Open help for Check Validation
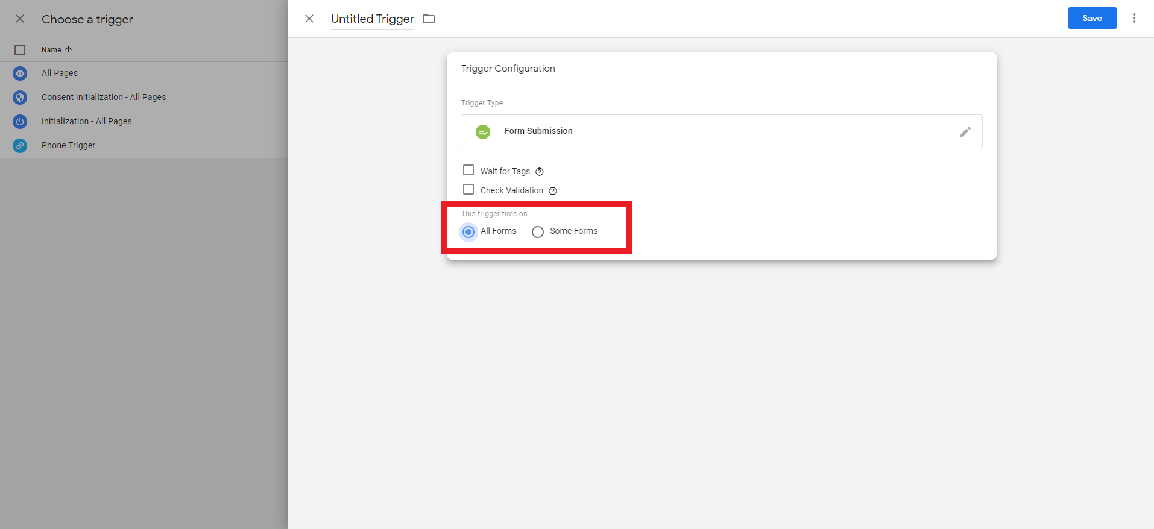The width and height of the screenshot is (1154, 529). click(x=553, y=191)
